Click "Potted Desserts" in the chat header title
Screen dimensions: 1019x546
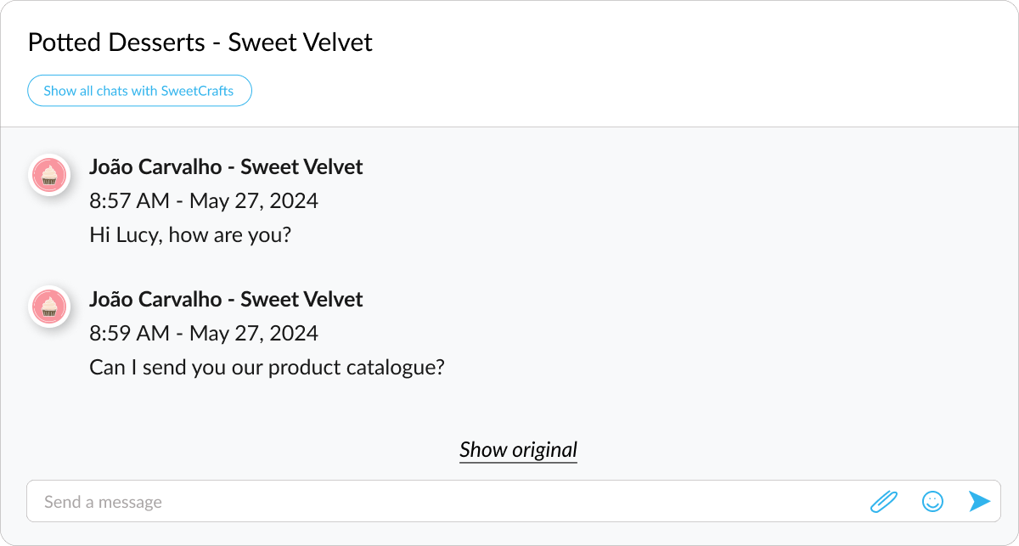(x=116, y=42)
